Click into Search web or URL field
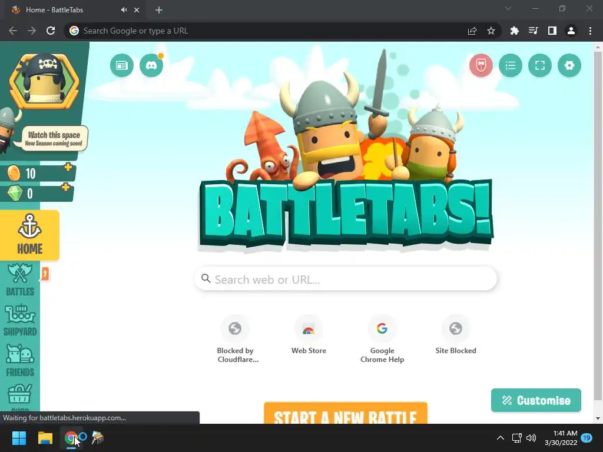Screen dimensions: 603x452 coord(346,278)
